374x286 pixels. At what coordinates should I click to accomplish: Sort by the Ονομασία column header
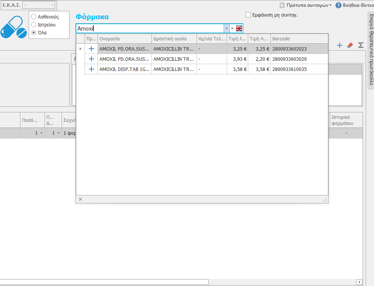[x=124, y=39]
